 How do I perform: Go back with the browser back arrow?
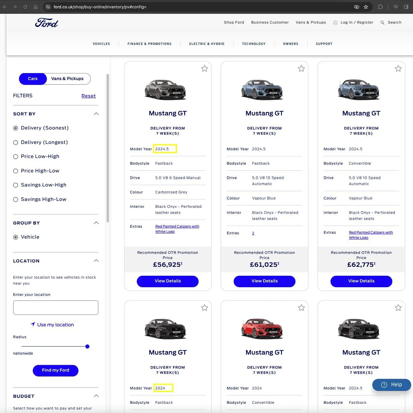coord(4,7)
